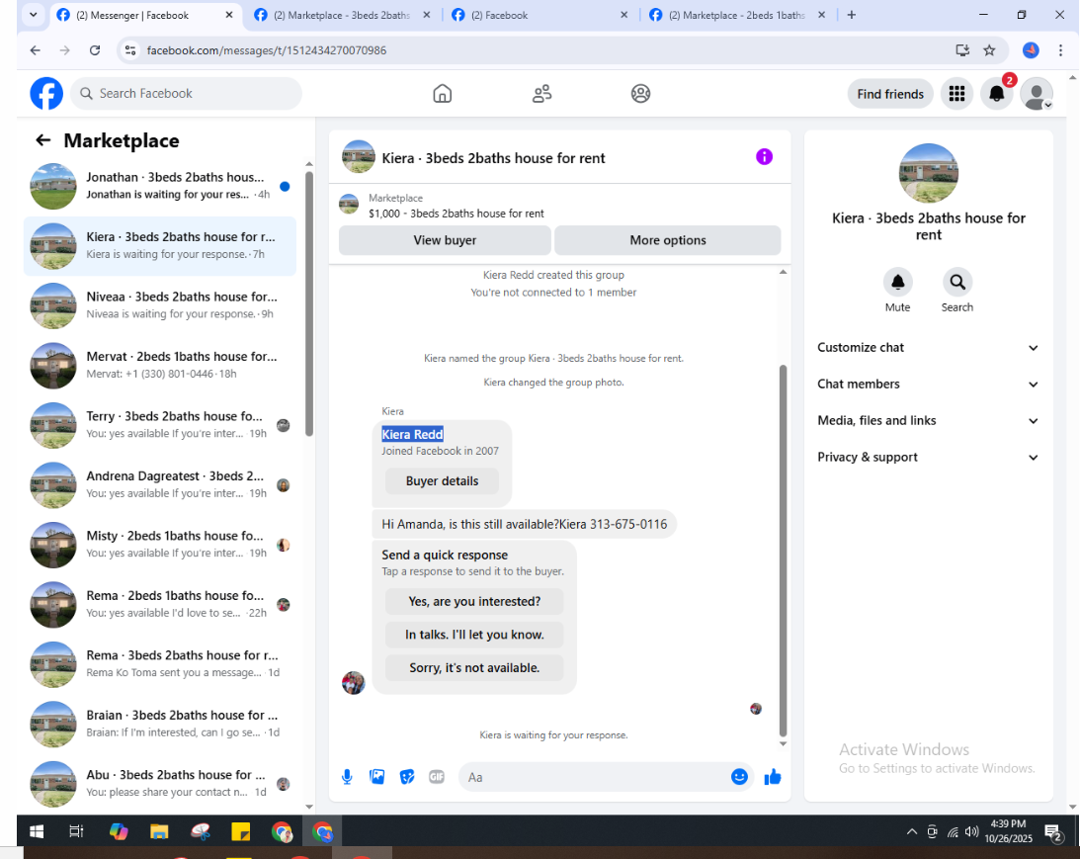Open Terry's 3beds 2baths conversation
Screen dimensions: 1080x859
(x=160, y=425)
